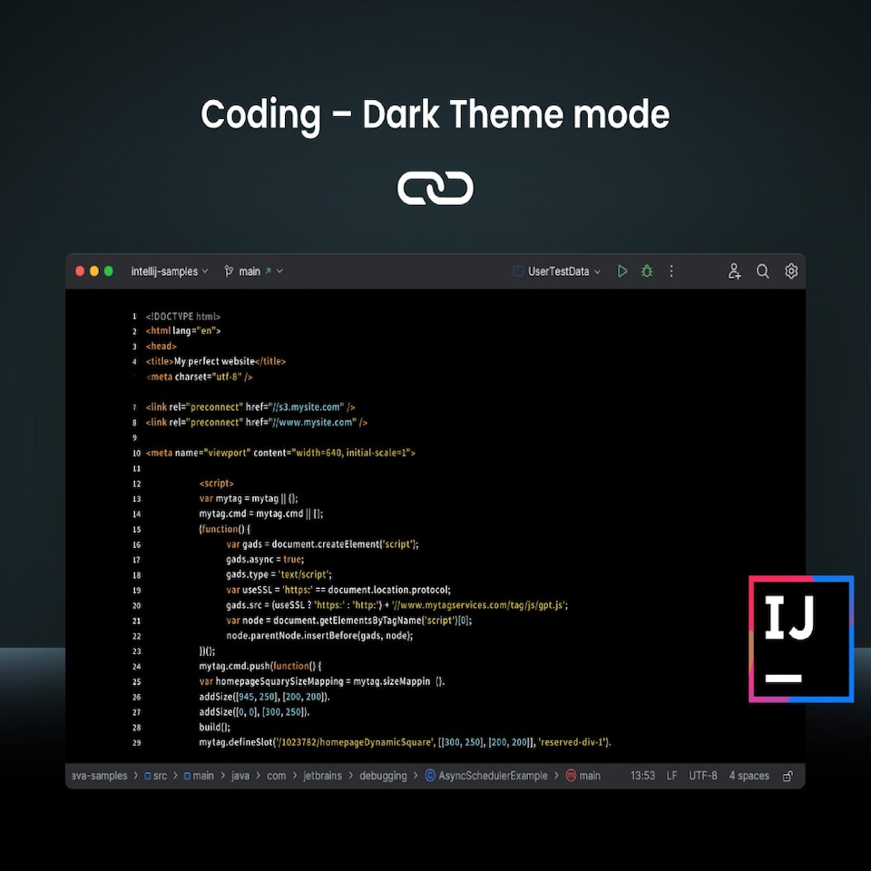Expand the intellij-samples project dropdown
The width and height of the screenshot is (871, 871).
click(170, 271)
